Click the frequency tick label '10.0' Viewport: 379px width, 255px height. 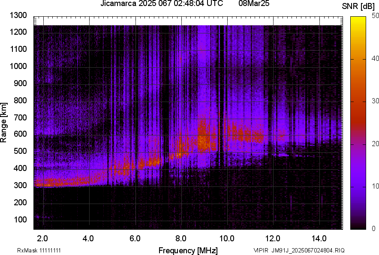(227, 239)
